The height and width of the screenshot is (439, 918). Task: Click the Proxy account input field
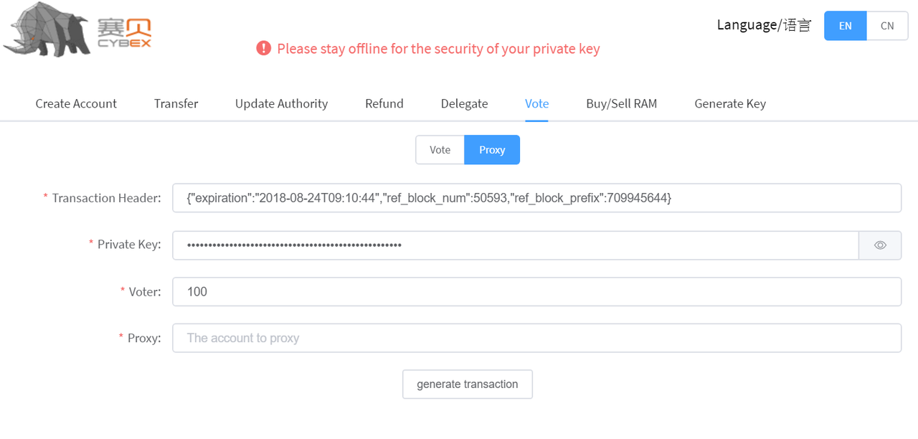pos(536,338)
